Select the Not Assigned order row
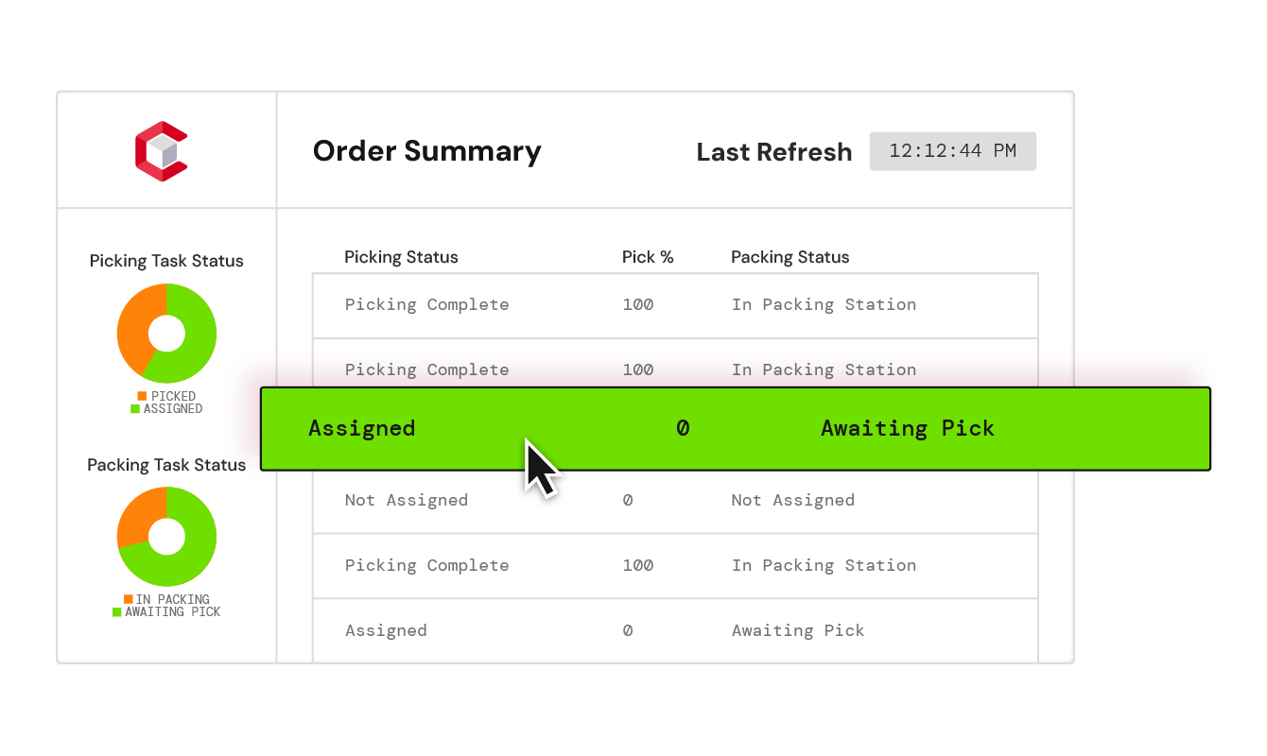This screenshot has width=1267, height=756. (x=675, y=501)
